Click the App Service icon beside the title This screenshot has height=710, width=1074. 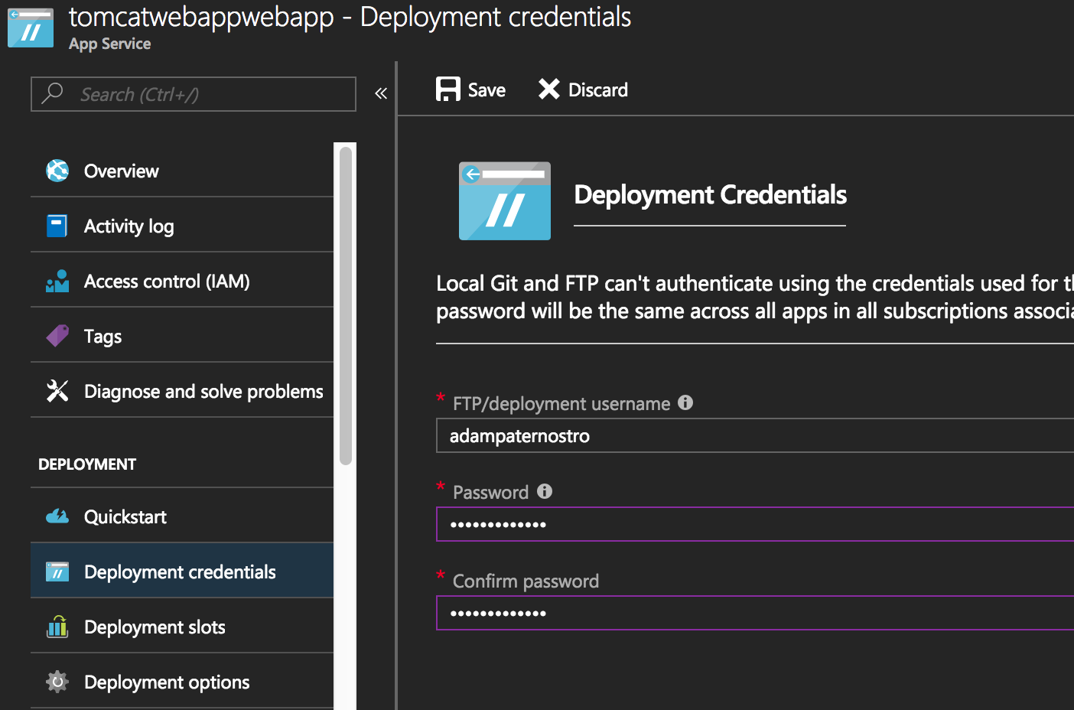pos(31,28)
